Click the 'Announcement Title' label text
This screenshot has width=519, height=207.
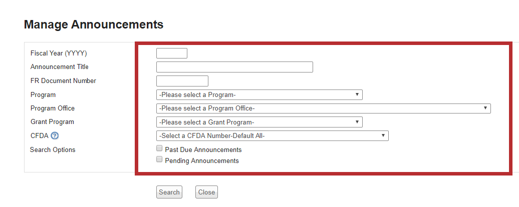click(59, 67)
